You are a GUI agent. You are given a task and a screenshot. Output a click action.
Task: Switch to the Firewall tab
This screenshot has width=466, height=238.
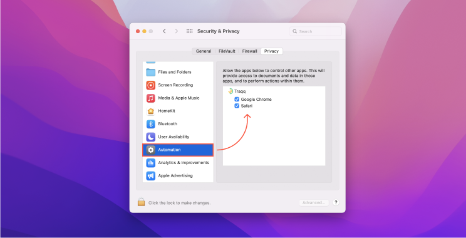(x=249, y=51)
